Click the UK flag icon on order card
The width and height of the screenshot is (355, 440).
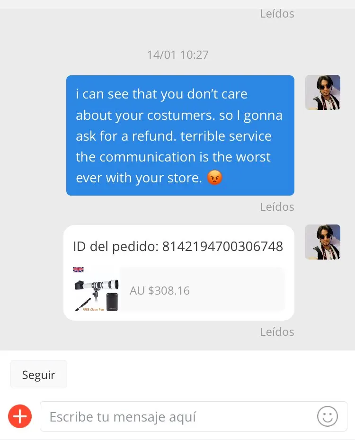[x=78, y=269]
